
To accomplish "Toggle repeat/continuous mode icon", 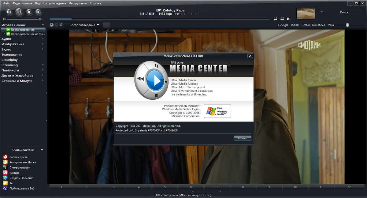I will click(x=275, y=19).
